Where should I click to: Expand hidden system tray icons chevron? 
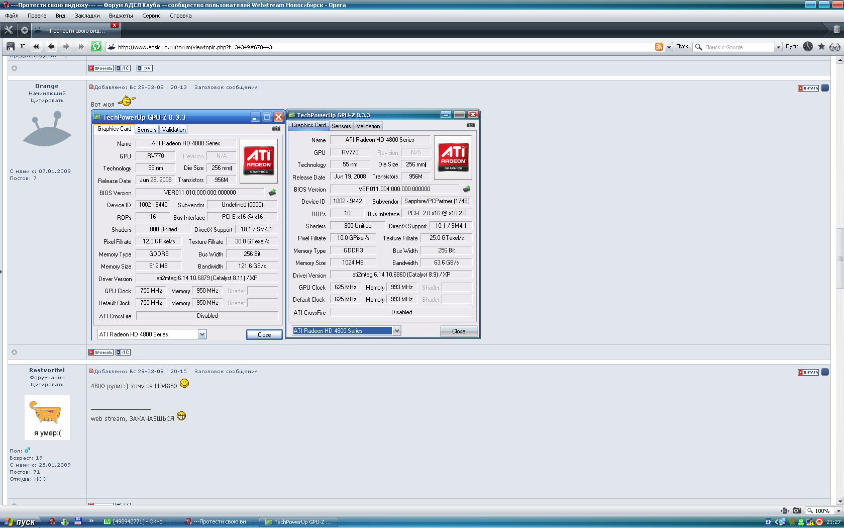[x=777, y=522]
